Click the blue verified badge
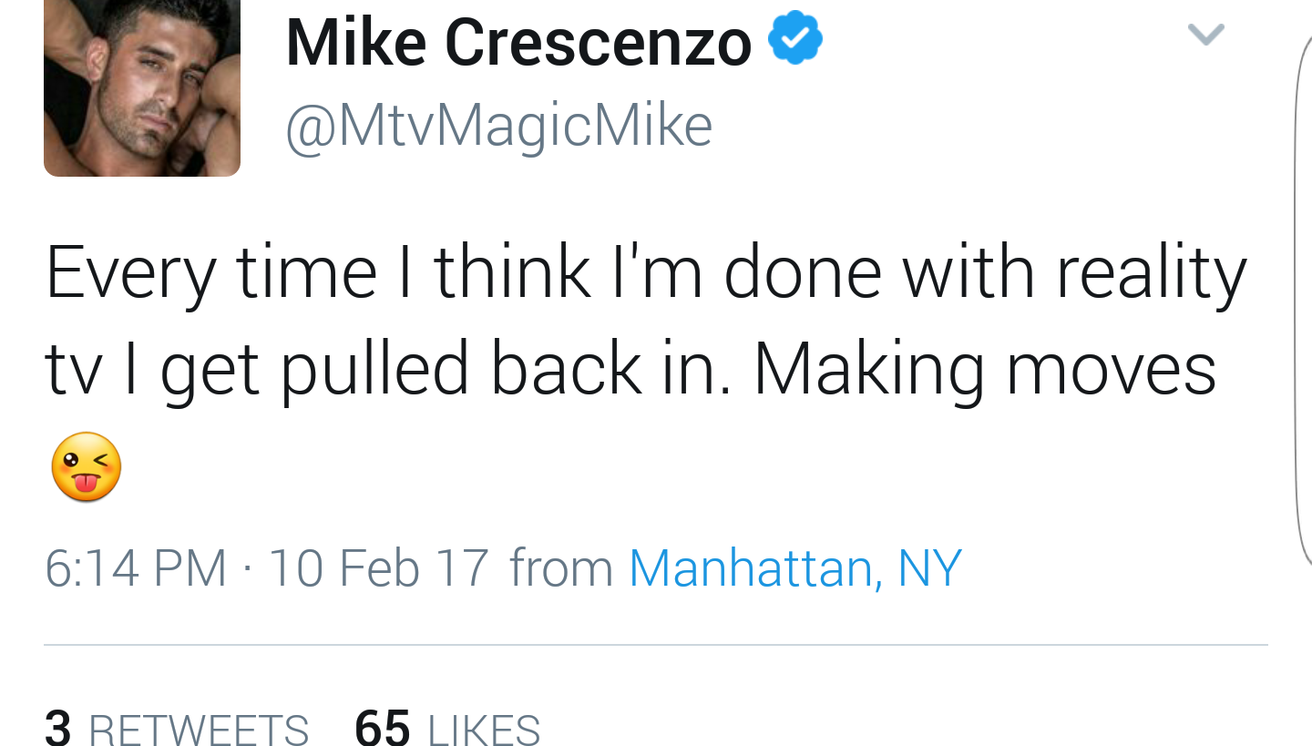The height and width of the screenshot is (746, 1312). 795,38
